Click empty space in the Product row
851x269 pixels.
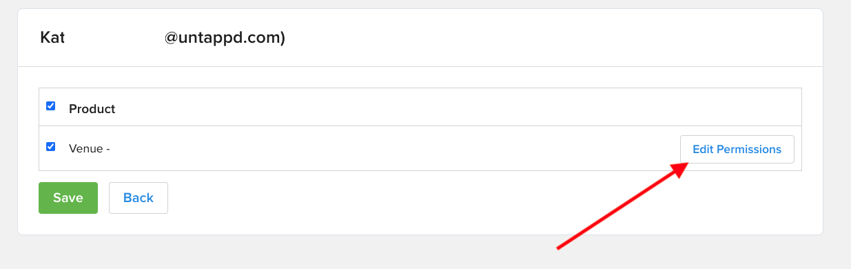448,108
